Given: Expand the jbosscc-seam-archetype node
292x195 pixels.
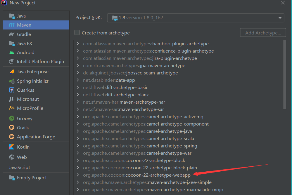Looking at the screenshot, I should pos(78,73).
